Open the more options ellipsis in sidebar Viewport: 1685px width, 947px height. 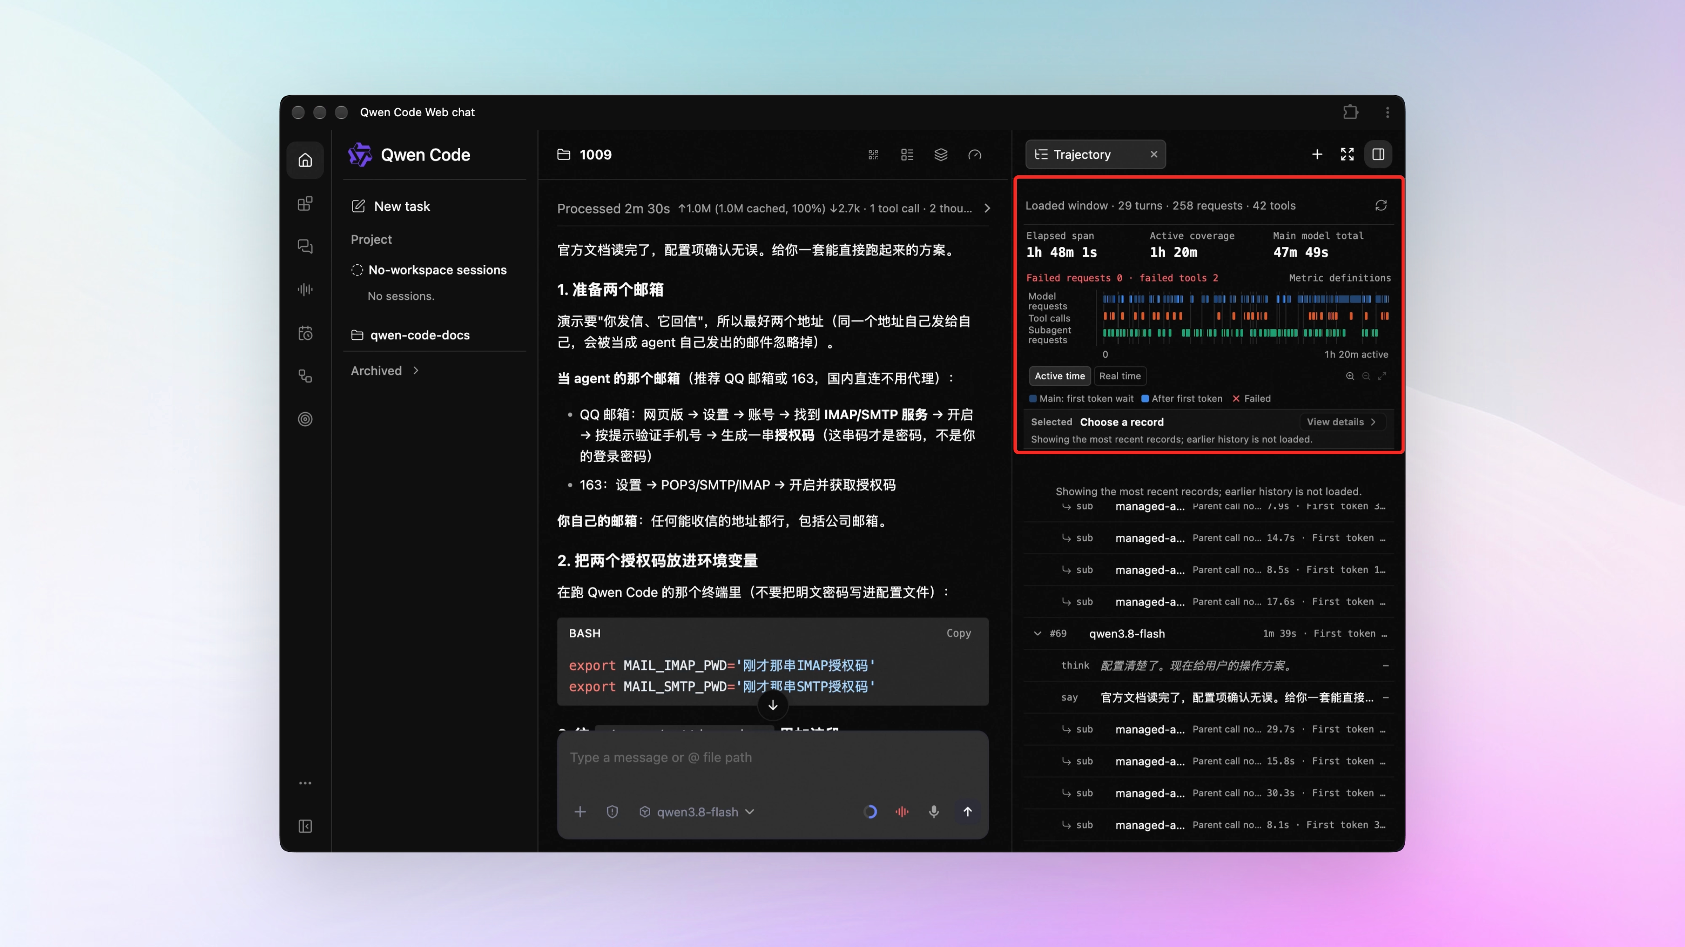coord(305,783)
